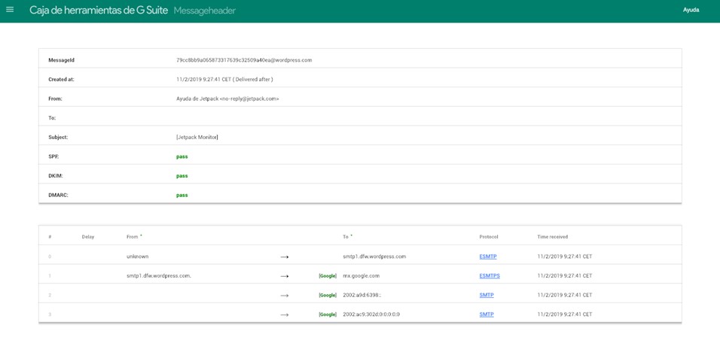
Task: Open the hamburger navigation menu
Action: [x=10, y=10]
